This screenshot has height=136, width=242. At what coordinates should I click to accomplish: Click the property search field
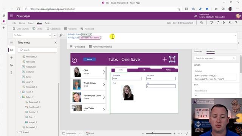click(x=215, y=58)
